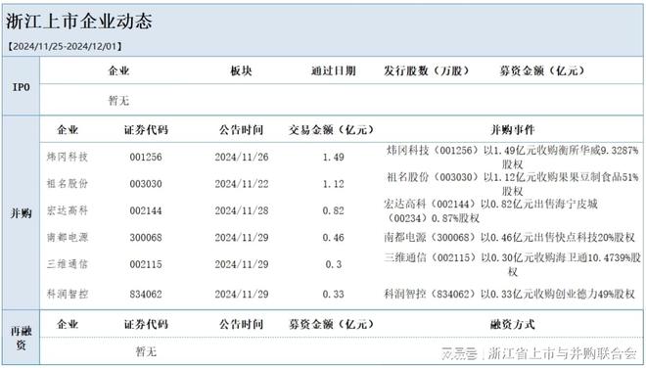Screen dimensions: 646x368
Task: Click the 再融资 section label
Action: (21, 338)
